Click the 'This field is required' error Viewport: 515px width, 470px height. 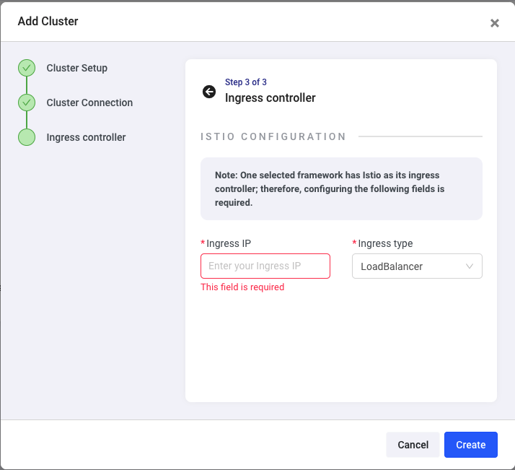242,287
